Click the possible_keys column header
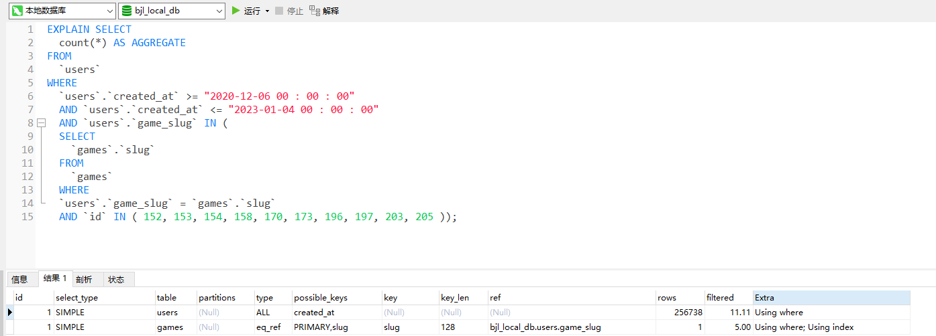Viewport: 936px width, 336px height. tap(336, 297)
